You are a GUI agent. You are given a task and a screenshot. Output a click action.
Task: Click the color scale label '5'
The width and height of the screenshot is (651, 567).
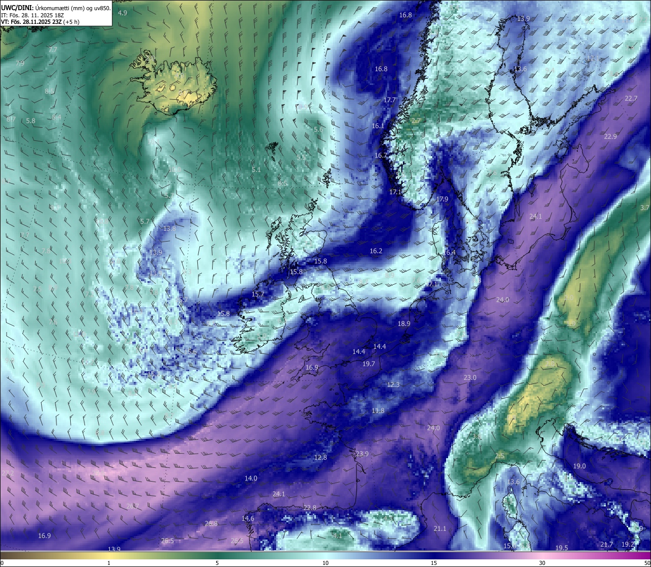point(217,563)
